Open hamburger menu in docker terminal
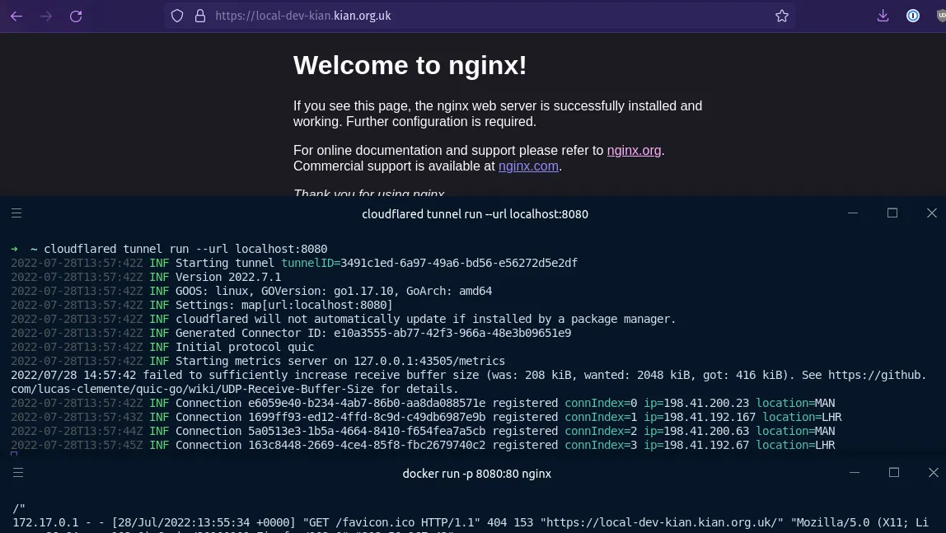Screen dimensions: 946x533 (x=18, y=473)
